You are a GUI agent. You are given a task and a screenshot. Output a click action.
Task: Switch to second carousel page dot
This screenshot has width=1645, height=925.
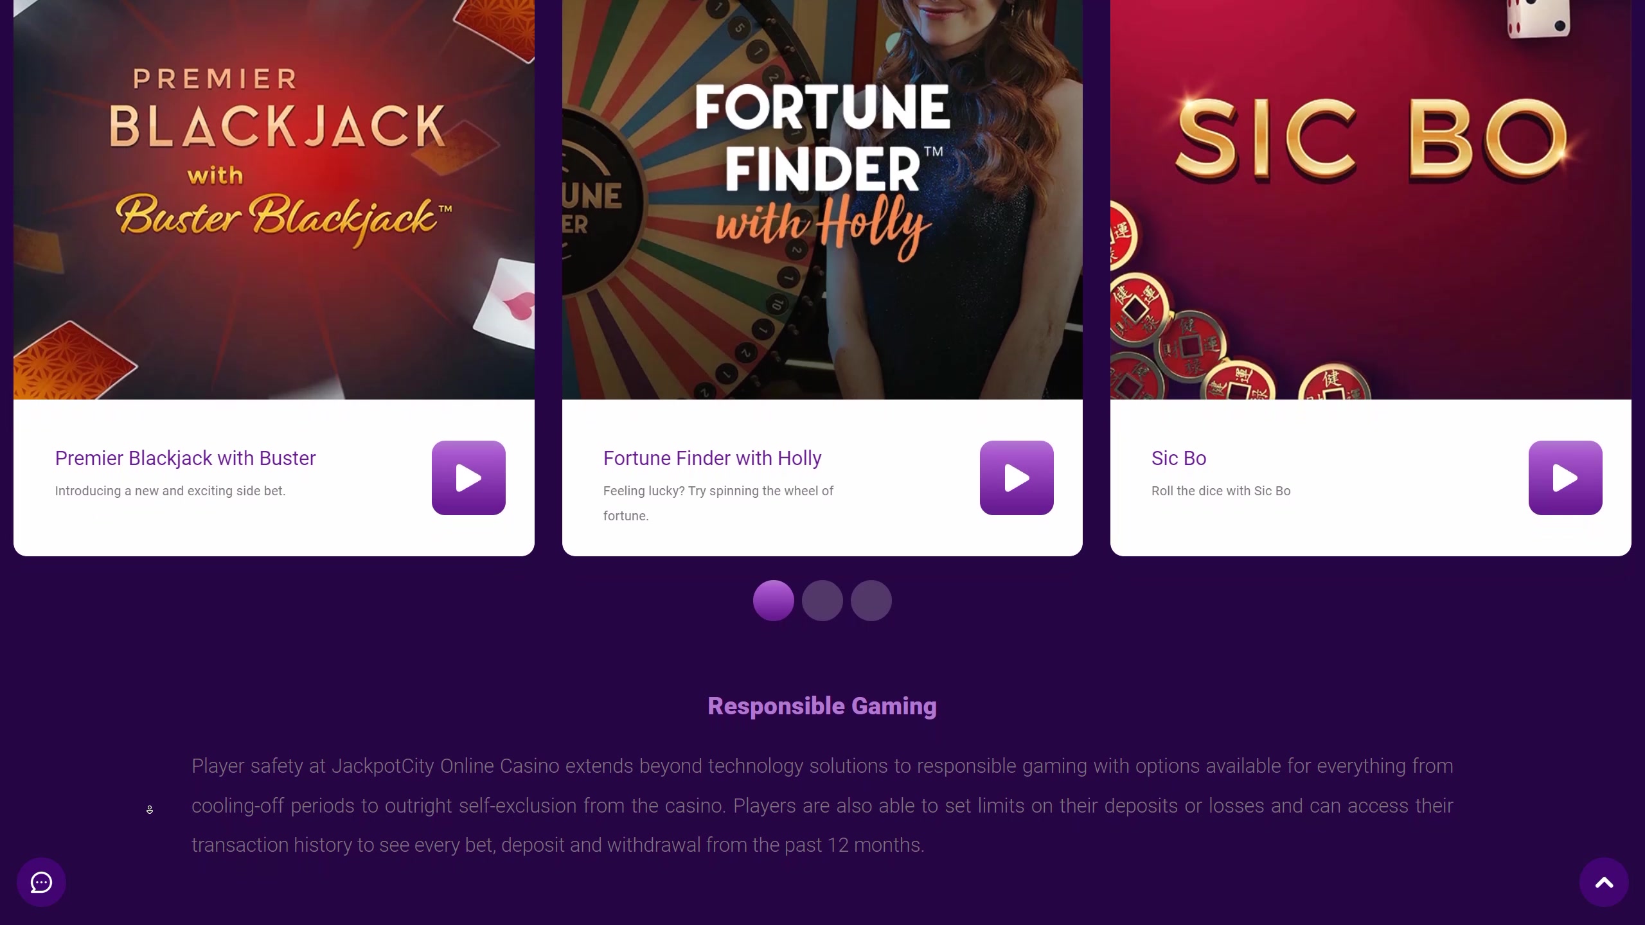click(x=822, y=601)
